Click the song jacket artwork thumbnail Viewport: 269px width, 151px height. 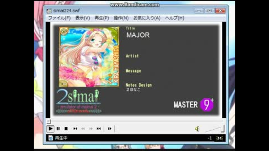point(89,57)
